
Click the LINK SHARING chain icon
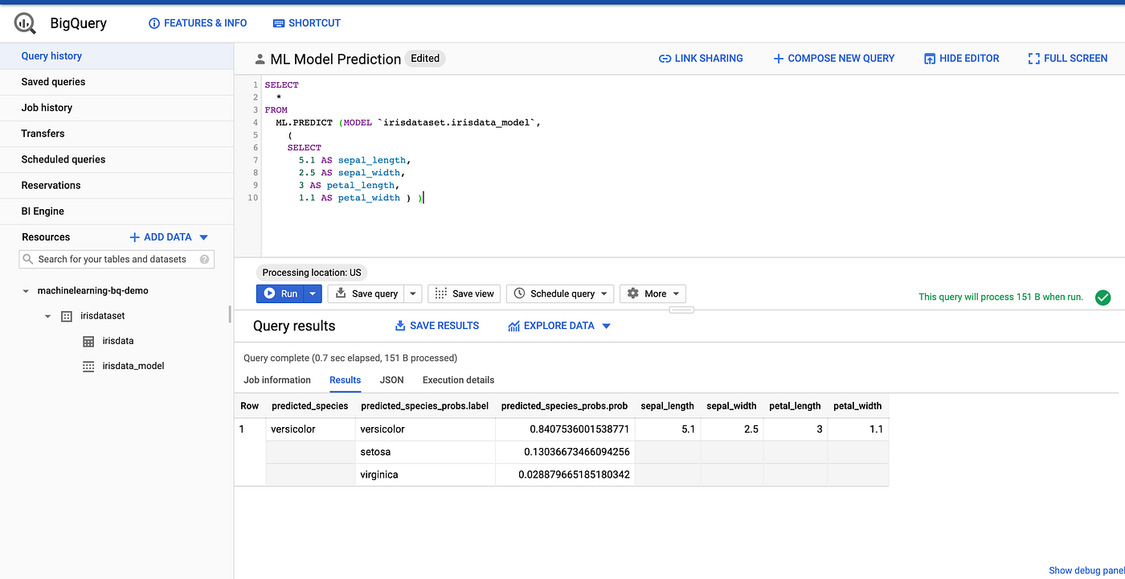coord(665,58)
